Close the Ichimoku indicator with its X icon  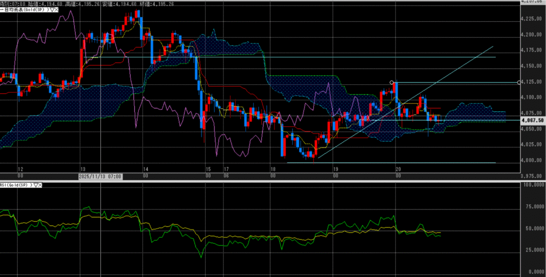tap(55, 10)
